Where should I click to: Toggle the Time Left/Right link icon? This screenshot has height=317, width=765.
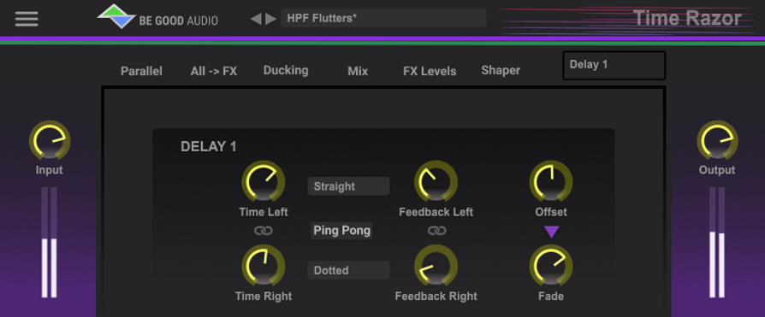(x=264, y=231)
